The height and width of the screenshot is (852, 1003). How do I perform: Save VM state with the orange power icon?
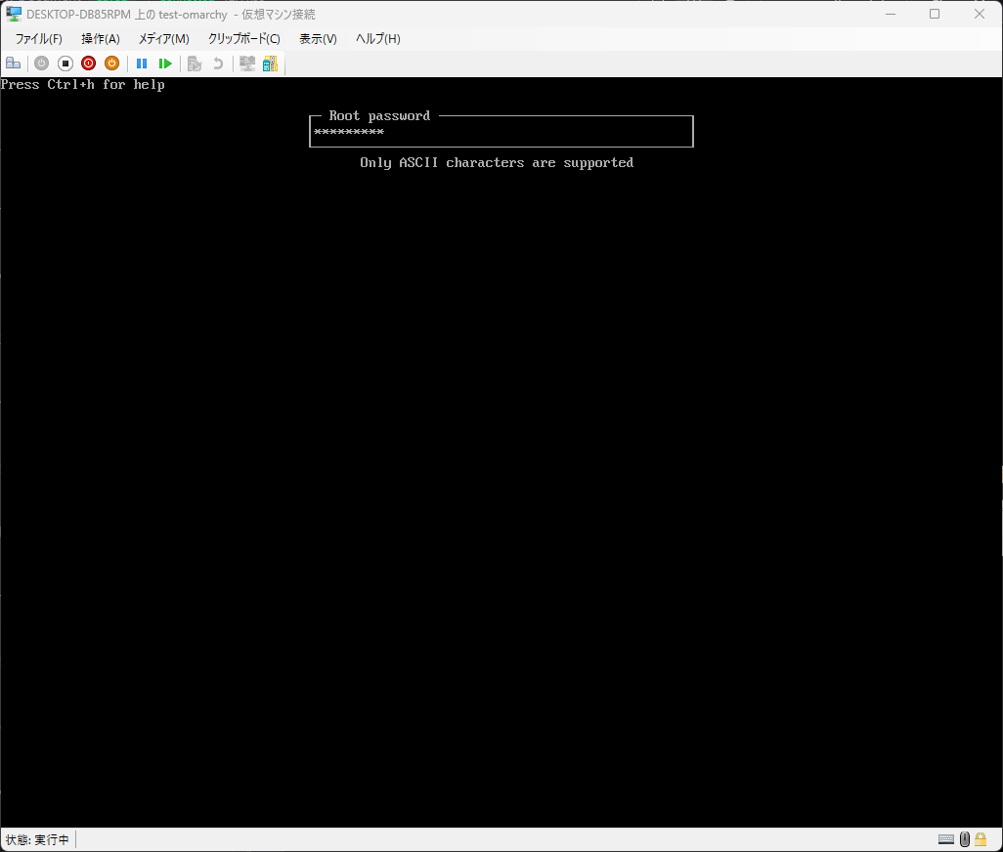pyautogui.click(x=112, y=64)
